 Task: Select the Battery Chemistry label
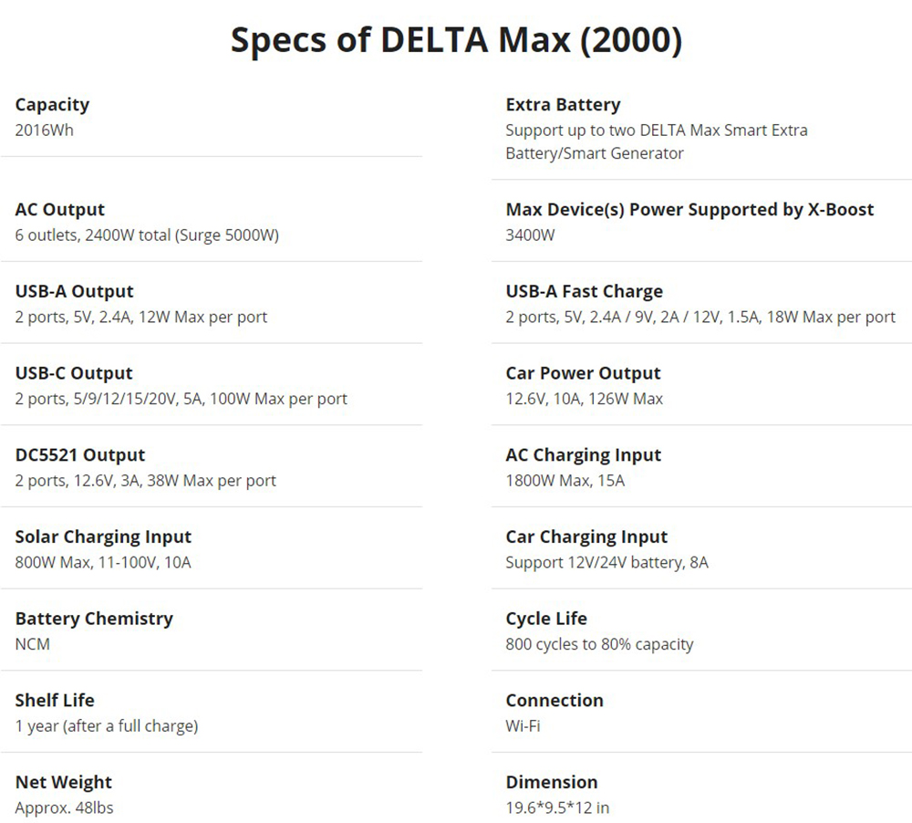[94, 619]
